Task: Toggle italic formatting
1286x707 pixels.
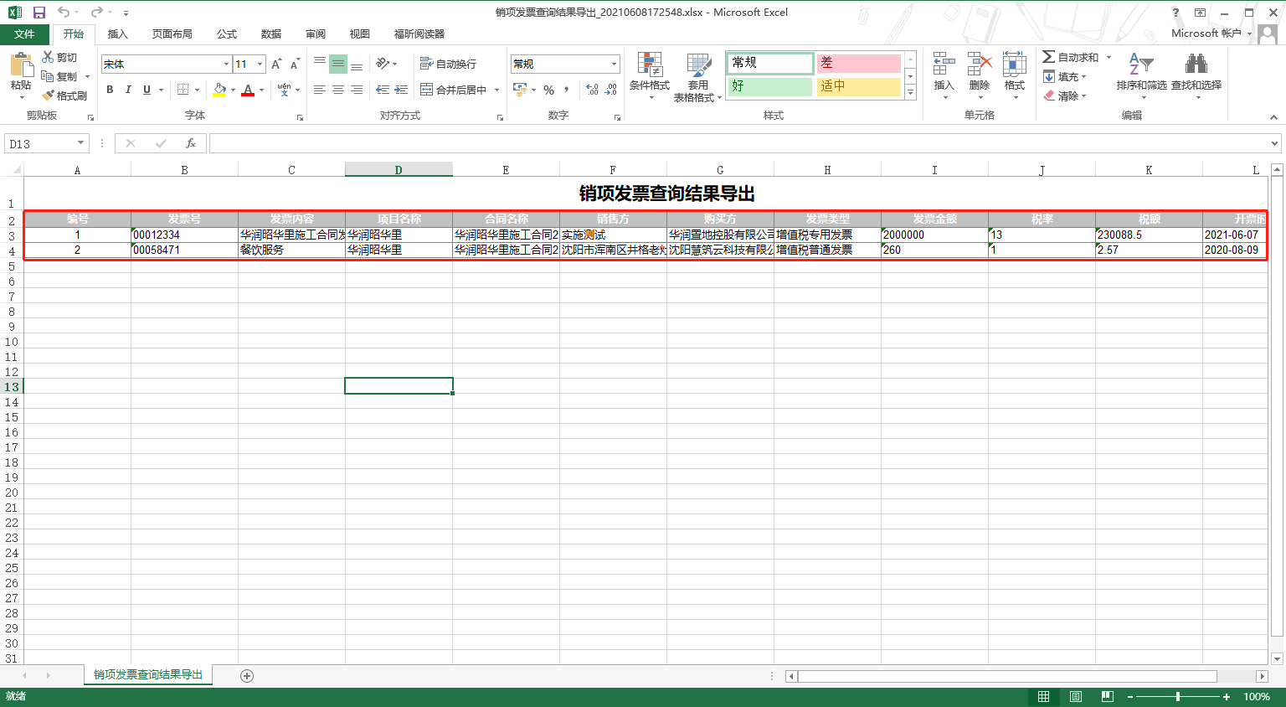Action: pyautogui.click(x=128, y=90)
